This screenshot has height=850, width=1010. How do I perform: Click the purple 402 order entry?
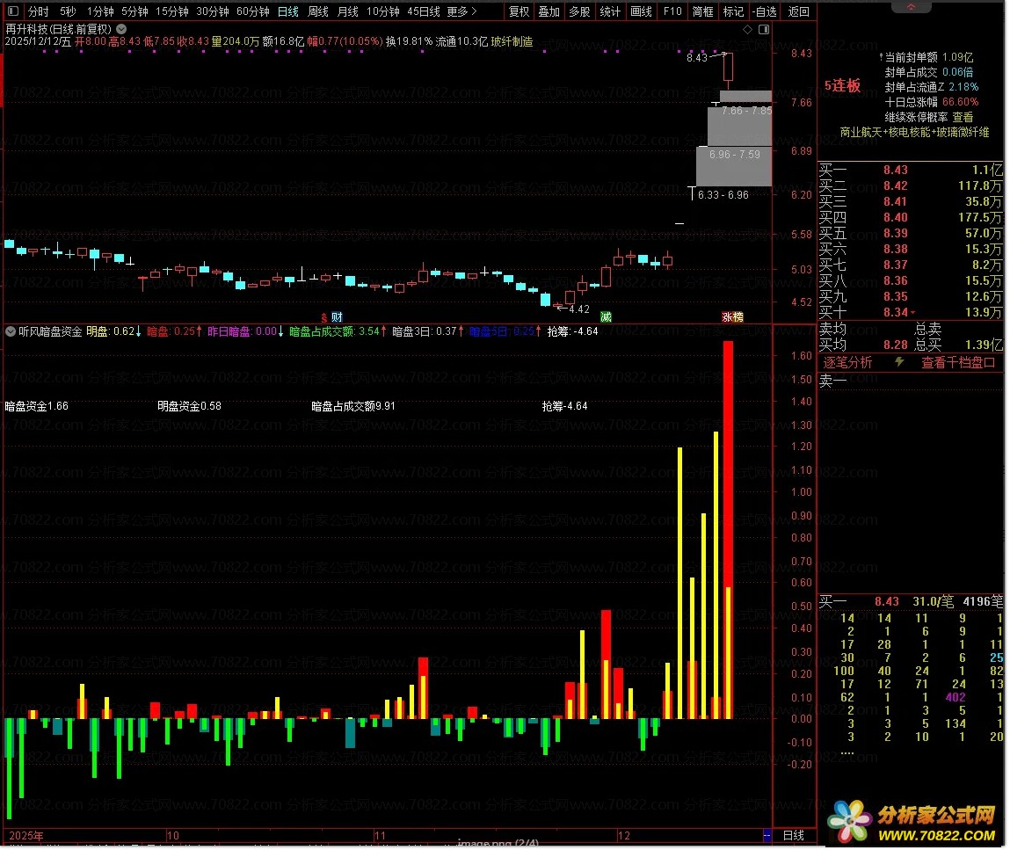pos(956,697)
